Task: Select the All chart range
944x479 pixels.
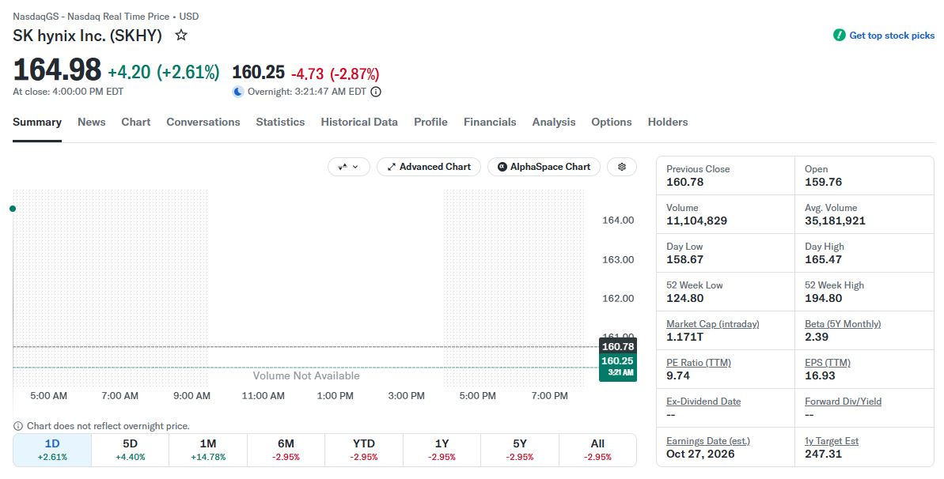Action: pyautogui.click(x=598, y=450)
